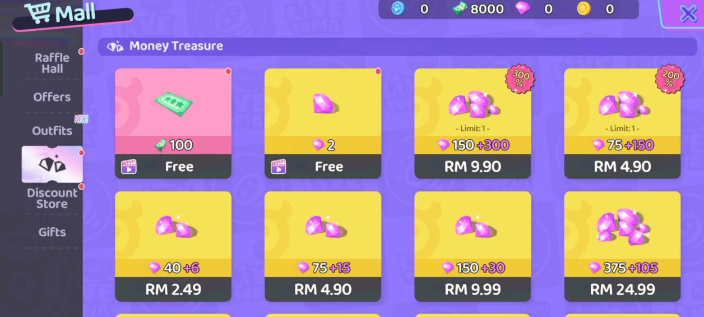Tap the 200% bonus badge
The height and width of the screenshot is (317, 704).
670,79
